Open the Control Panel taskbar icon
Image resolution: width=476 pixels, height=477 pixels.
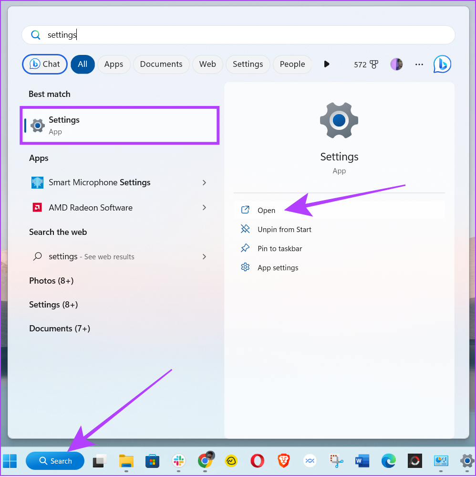441,461
